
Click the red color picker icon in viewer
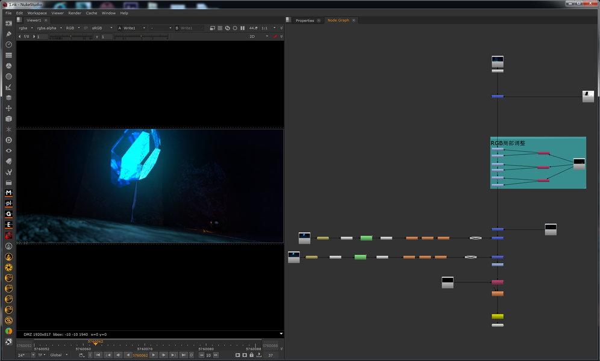275,36
